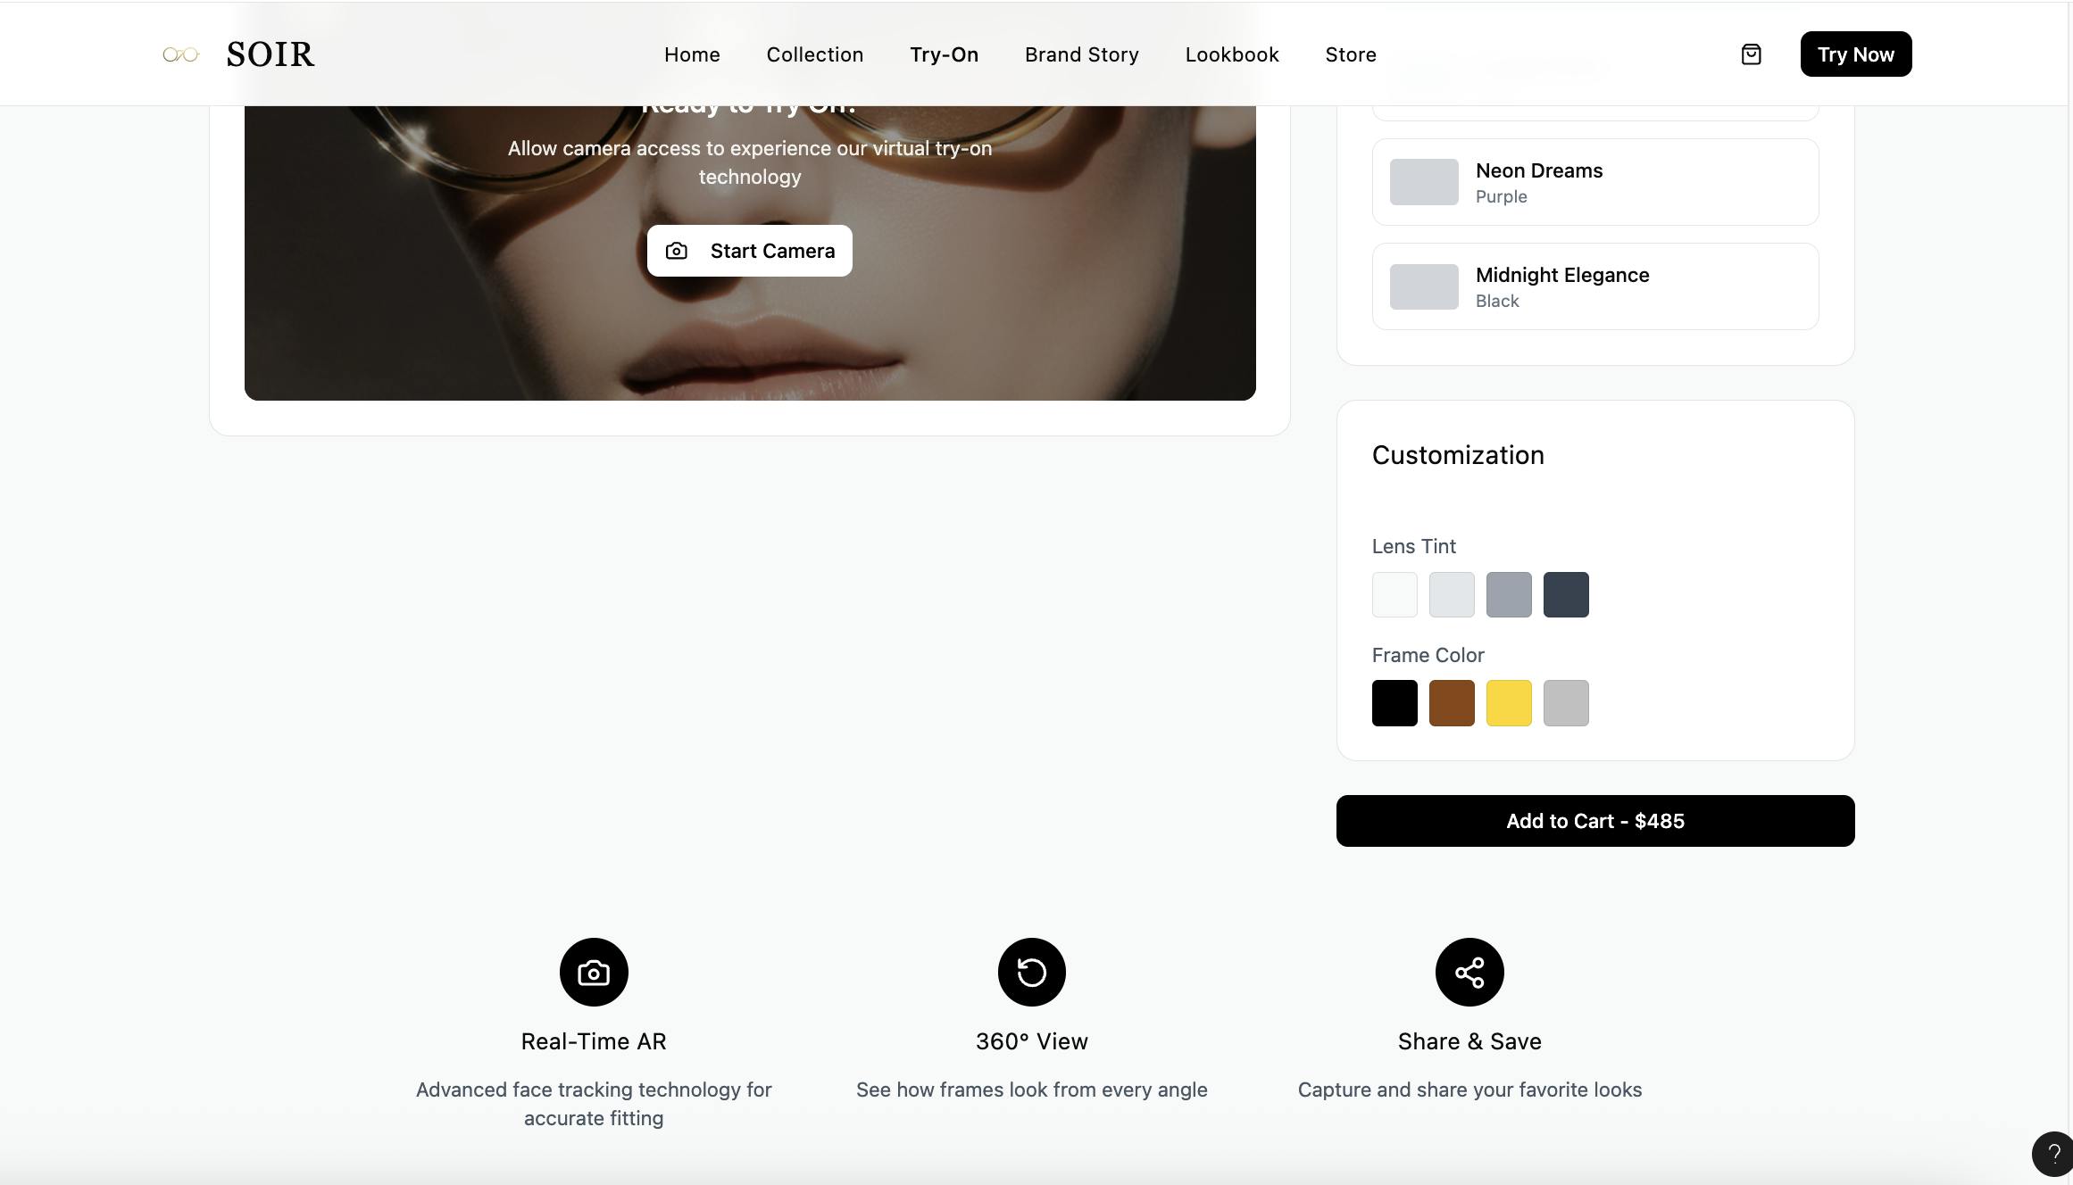2073x1185 pixels.
Task: Open the Lookbook nav link
Action: click(x=1231, y=54)
